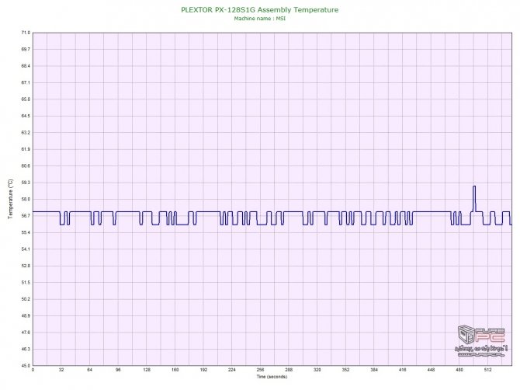Viewport: 520px width, 390px height.
Task: Select the 55.4 temperature tick label
Action: pyautogui.click(x=26, y=232)
